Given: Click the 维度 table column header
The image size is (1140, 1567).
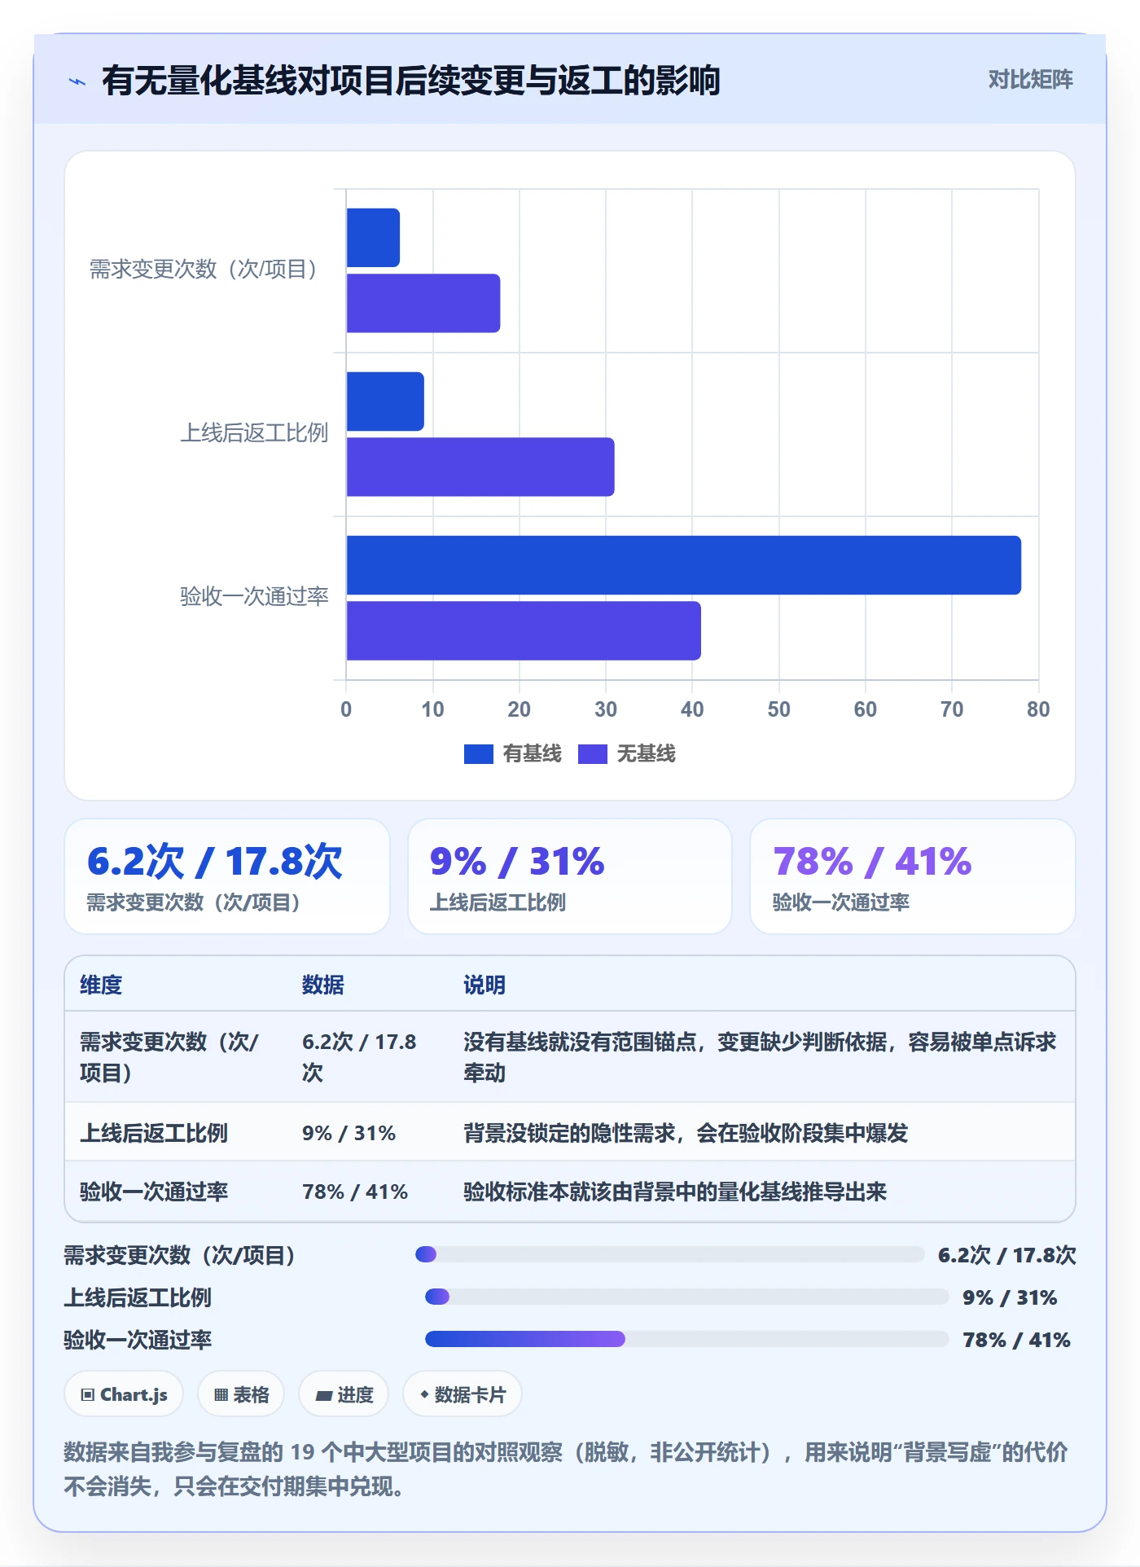Looking at the screenshot, I should tap(101, 985).
